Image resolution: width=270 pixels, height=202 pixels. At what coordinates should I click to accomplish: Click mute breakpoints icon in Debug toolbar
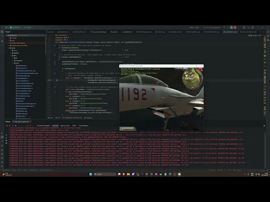click(x=30, y=126)
